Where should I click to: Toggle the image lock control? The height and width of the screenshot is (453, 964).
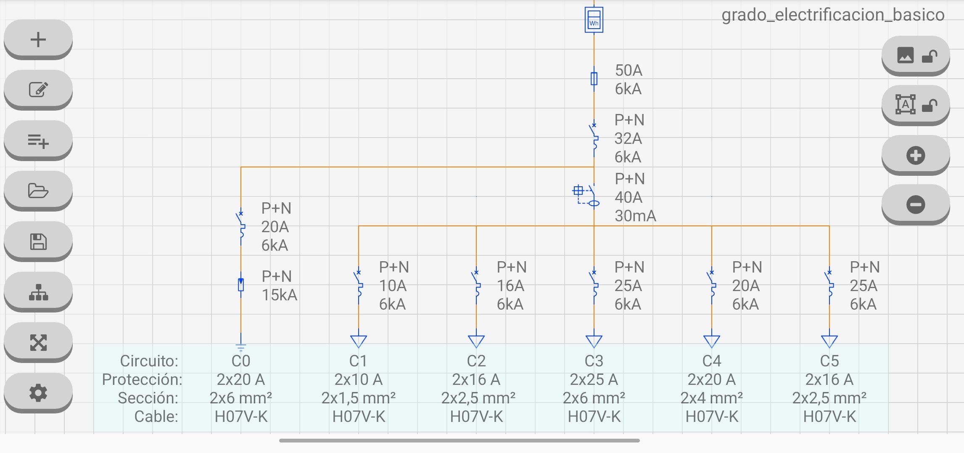click(x=916, y=56)
